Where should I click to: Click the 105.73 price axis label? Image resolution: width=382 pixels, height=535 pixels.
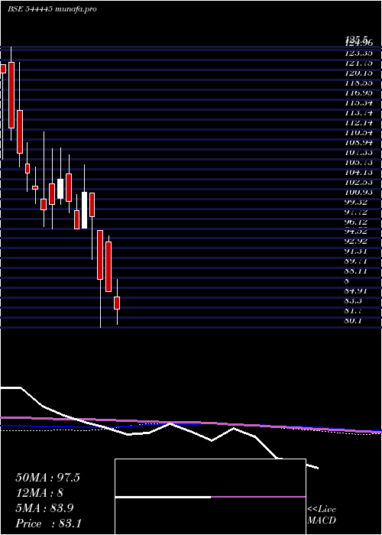[359, 162]
